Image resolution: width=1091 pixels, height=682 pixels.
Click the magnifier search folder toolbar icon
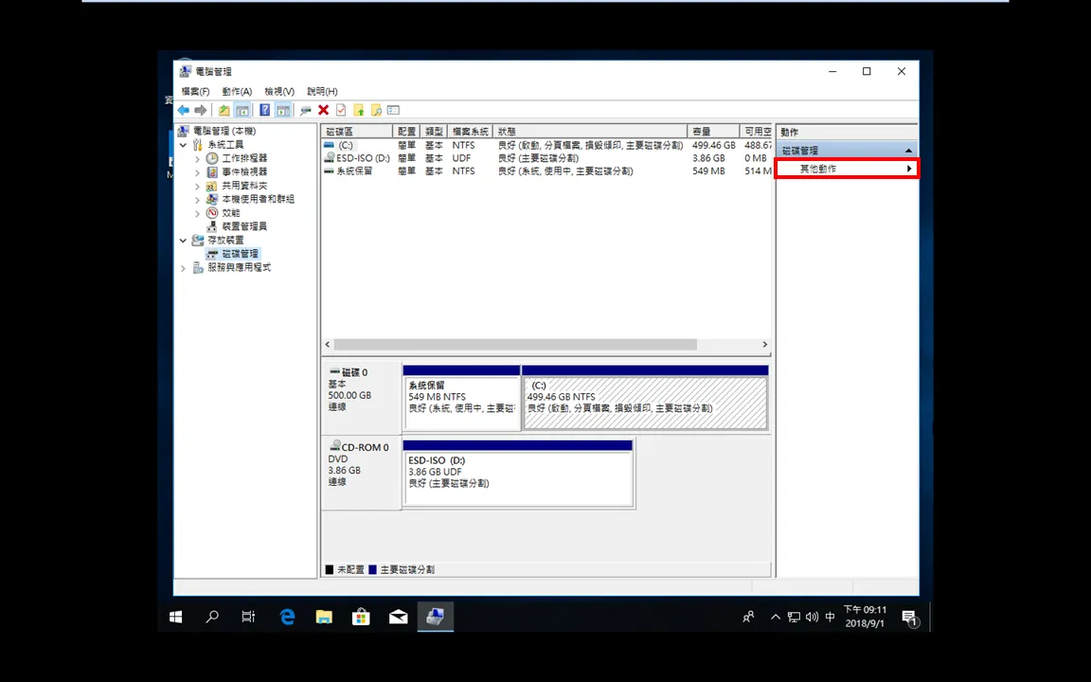point(376,110)
